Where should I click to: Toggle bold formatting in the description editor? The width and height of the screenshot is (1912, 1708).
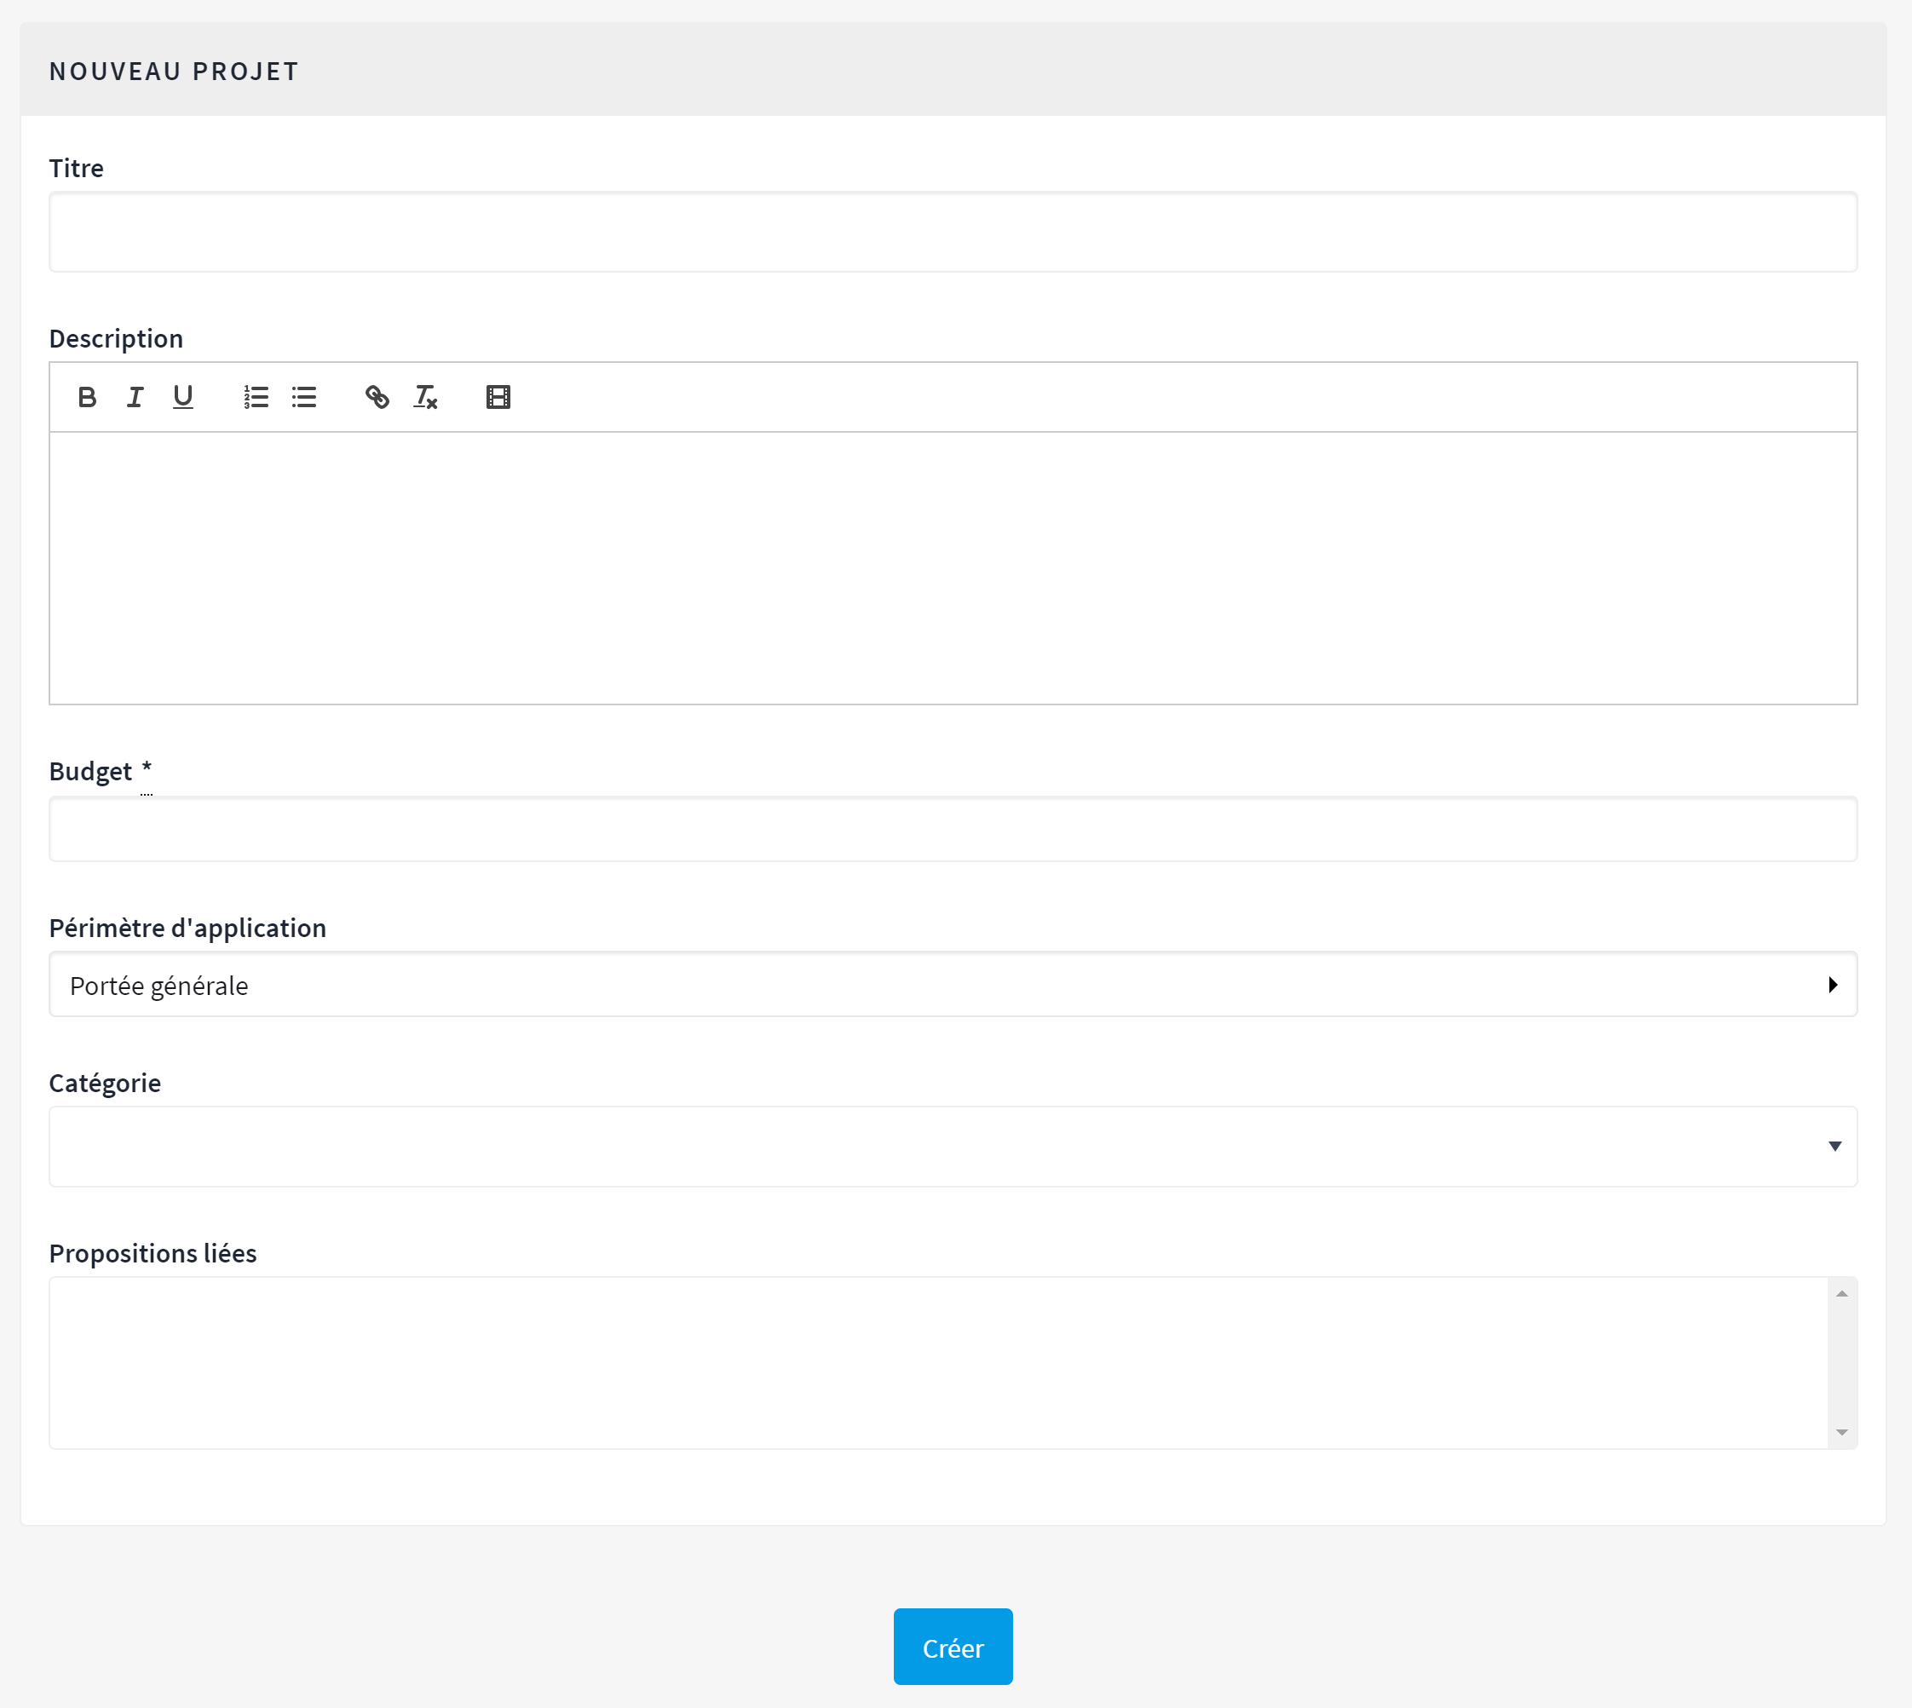pos(87,397)
